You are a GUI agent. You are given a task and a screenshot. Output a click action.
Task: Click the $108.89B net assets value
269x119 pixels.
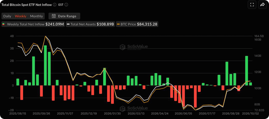105,24
